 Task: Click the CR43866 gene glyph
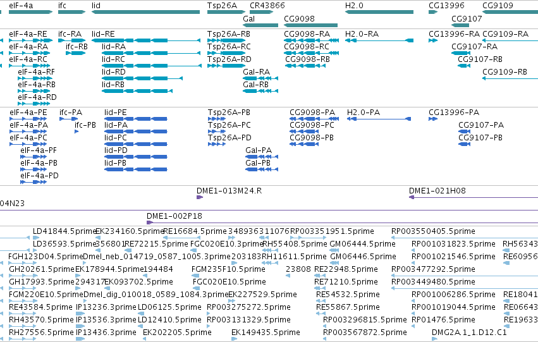point(262,12)
